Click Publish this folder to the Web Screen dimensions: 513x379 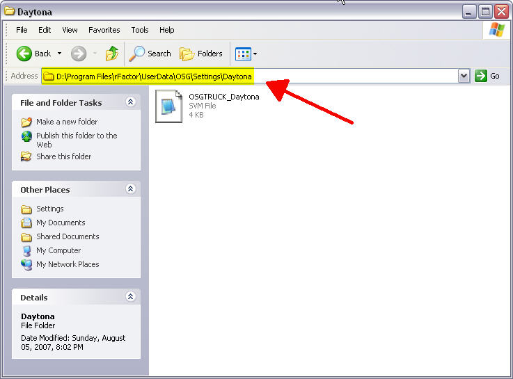pos(77,140)
